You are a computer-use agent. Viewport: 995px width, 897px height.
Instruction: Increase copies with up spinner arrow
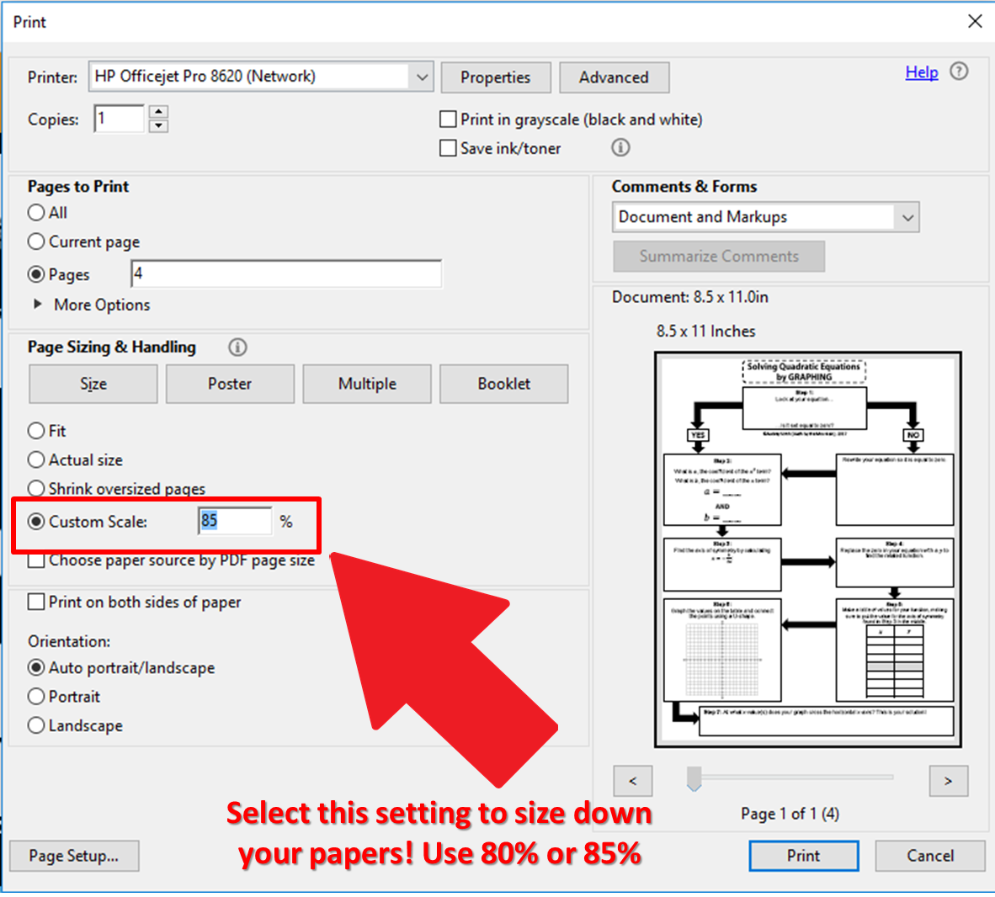coord(158,111)
